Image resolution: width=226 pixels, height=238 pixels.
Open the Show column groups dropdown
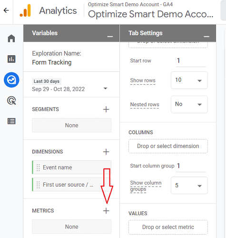189,185
